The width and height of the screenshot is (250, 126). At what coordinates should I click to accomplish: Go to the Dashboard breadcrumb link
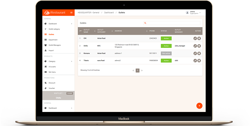point(109,12)
